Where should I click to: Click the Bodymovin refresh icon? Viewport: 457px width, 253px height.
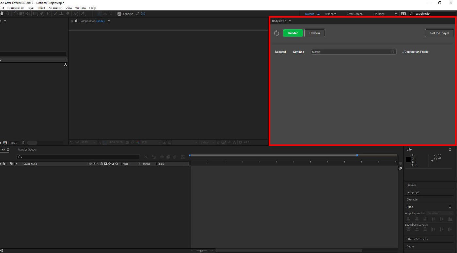pos(276,33)
